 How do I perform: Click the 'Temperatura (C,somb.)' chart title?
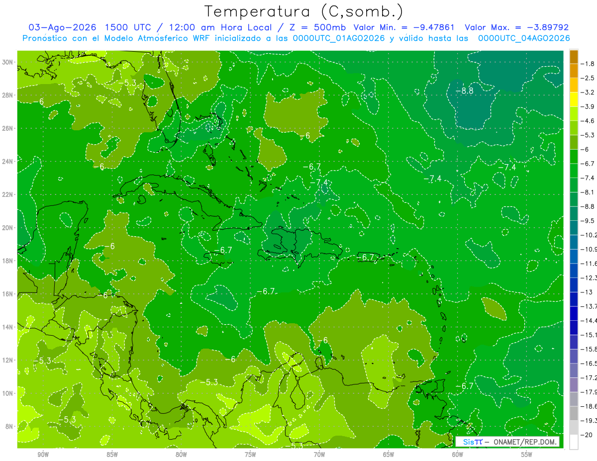tap(304, 11)
